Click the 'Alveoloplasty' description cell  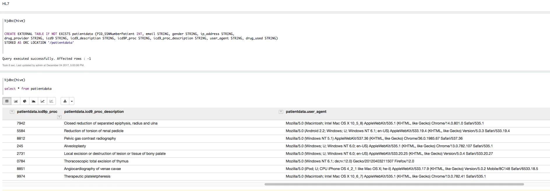click(75, 146)
